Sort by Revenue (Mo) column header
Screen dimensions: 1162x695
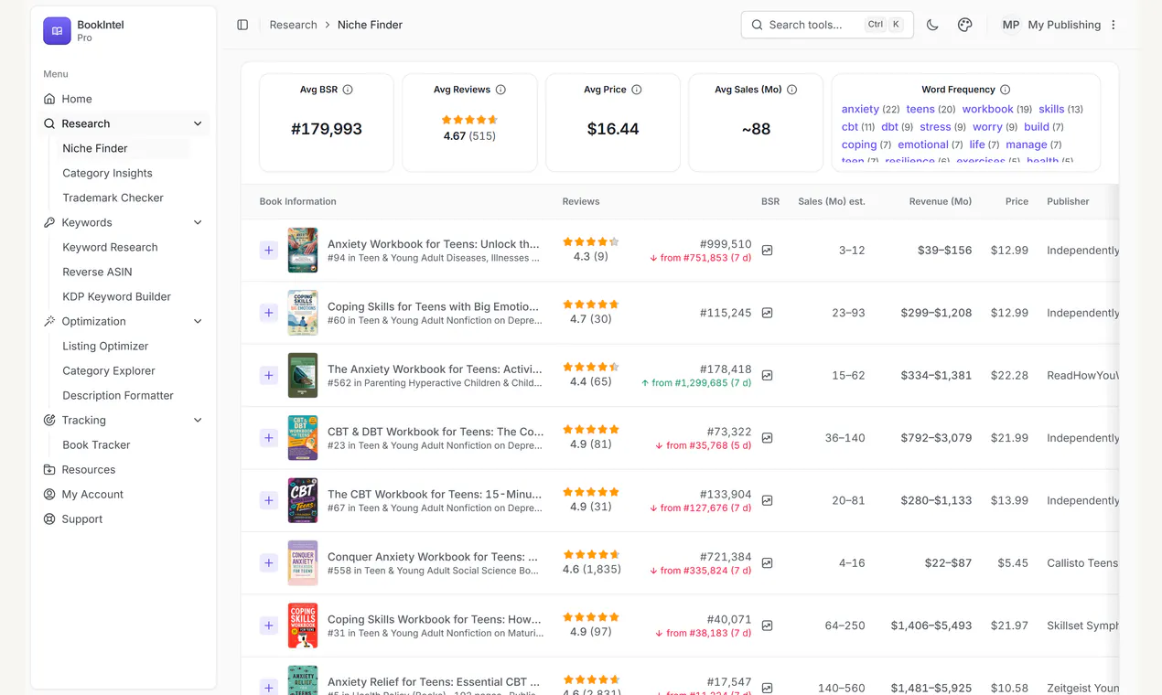[x=941, y=201]
